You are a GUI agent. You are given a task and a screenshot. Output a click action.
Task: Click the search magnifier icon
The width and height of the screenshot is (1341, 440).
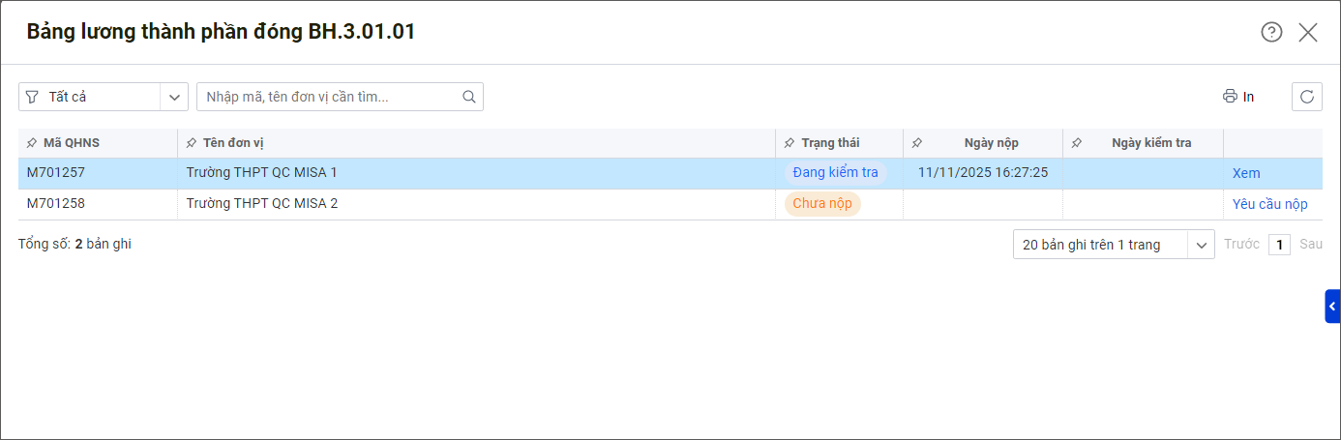(469, 97)
